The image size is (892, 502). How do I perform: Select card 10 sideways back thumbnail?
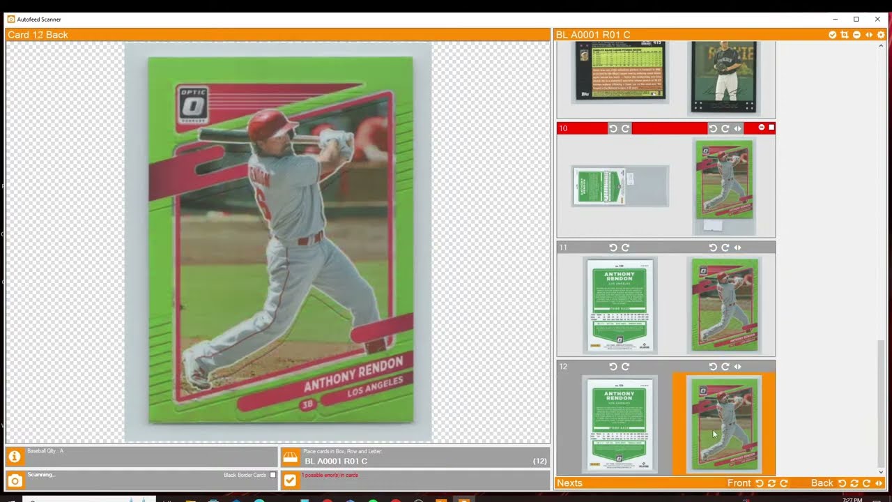click(620, 186)
